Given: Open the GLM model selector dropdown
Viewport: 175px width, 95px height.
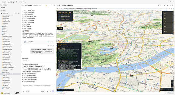Looking at the screenshot, I should pos(43,91).
